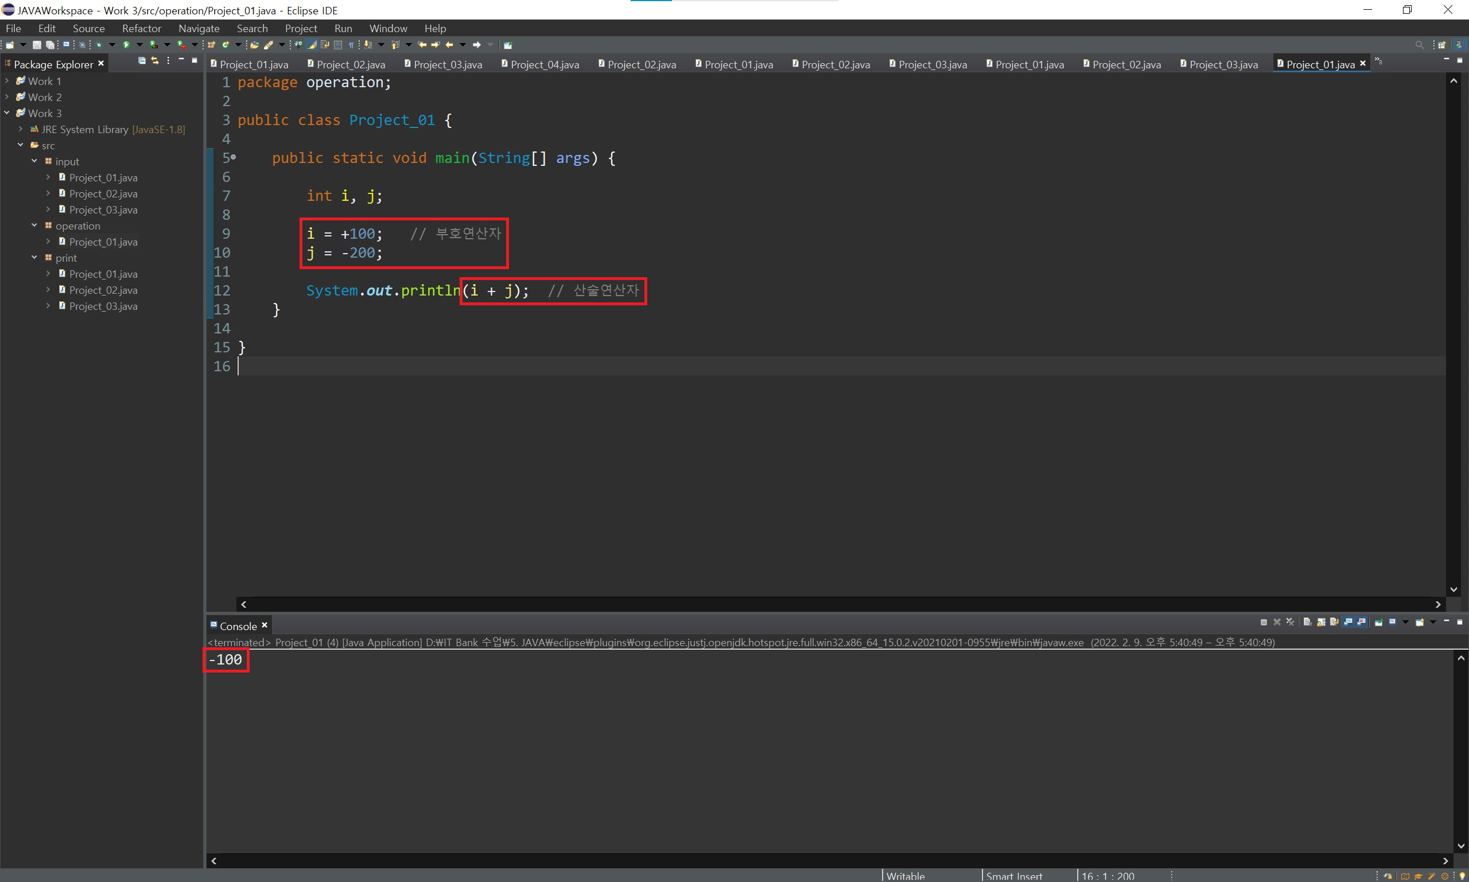
Task: Select JRE System Library entry
Action: (x=84, y=130)
